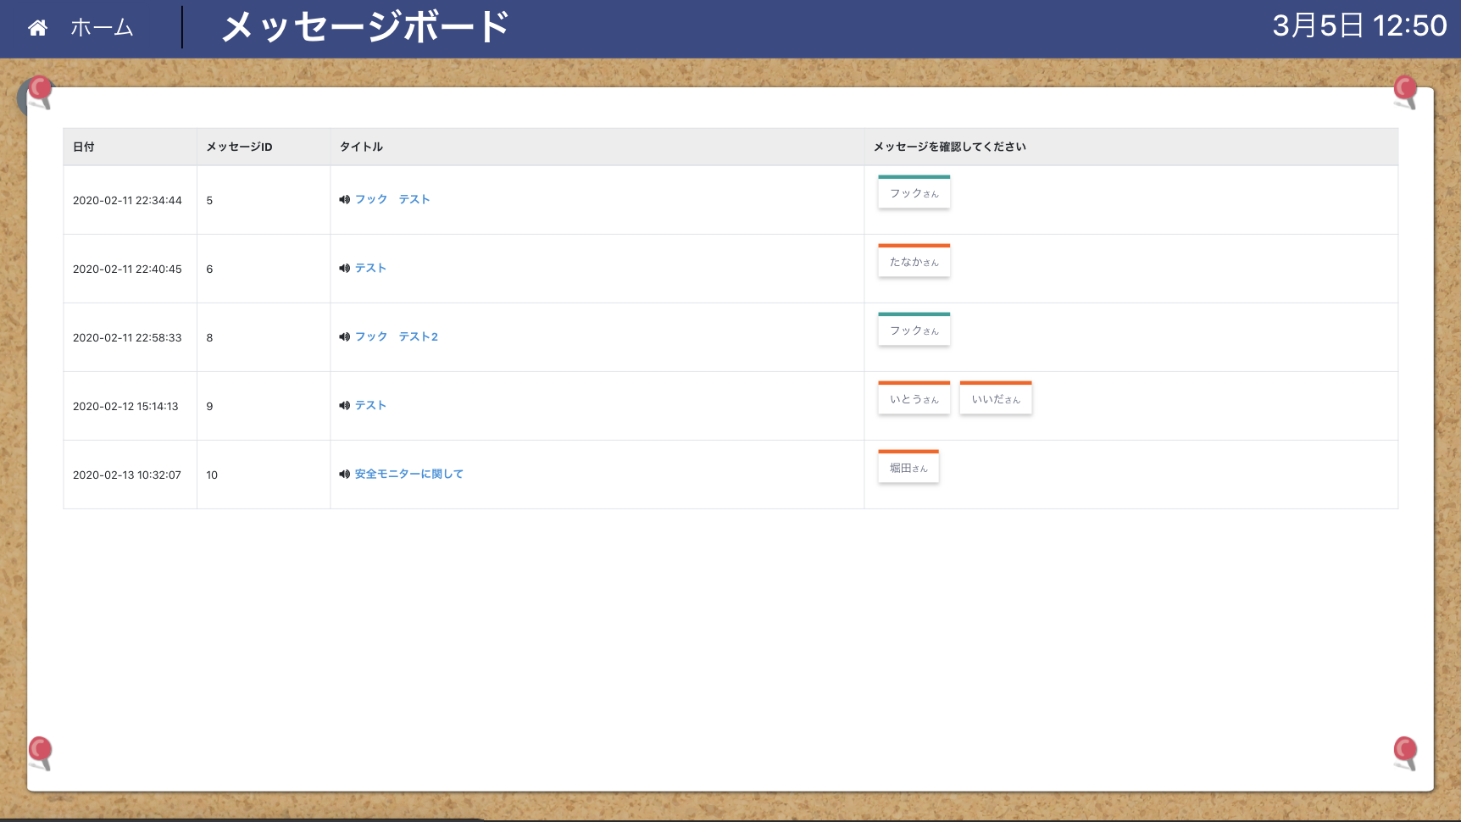Open the ホーム menu item
This screenshot has width=1461, height=822.
pyautogui.click(x=102, y=28)
